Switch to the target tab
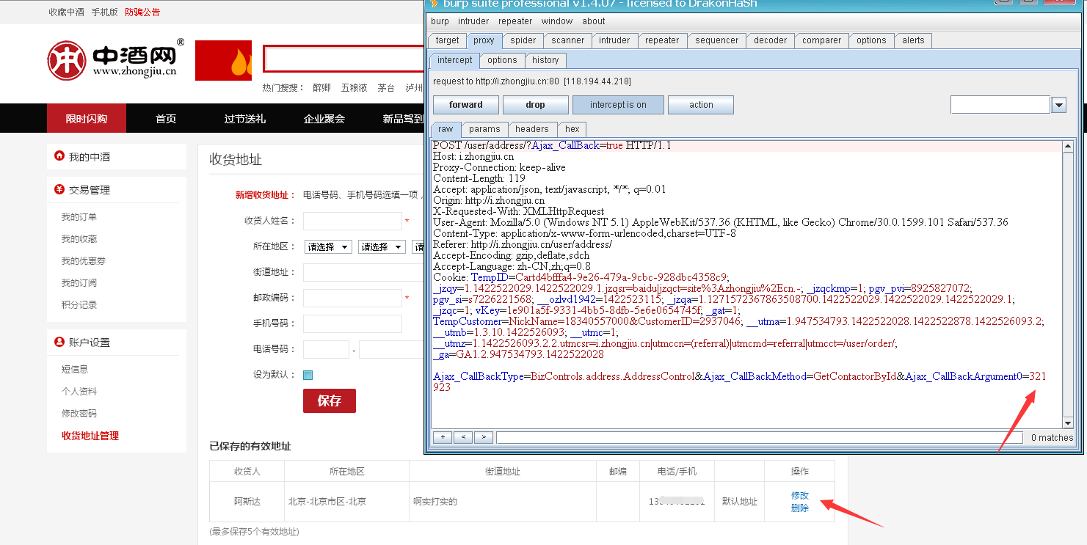 tap(447, 40)
